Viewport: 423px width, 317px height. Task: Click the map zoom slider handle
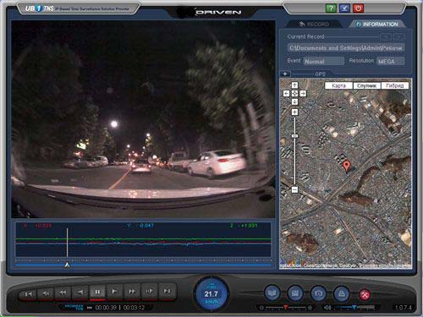pyautogui.click(x=294, y=136)
